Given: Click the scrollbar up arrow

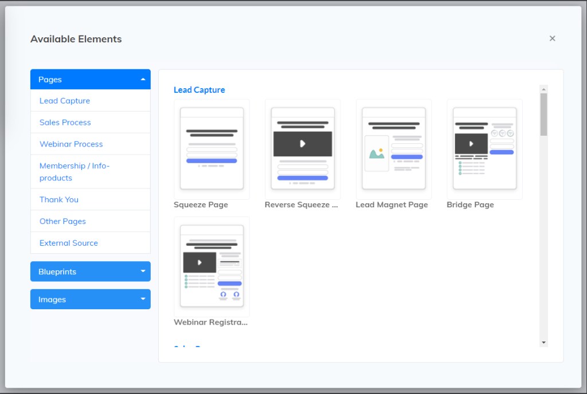Looking at the screenshot, I should point(543,89).
